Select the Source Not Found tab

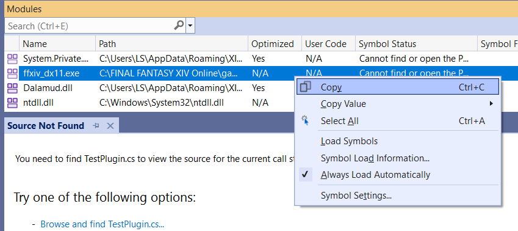46,126
